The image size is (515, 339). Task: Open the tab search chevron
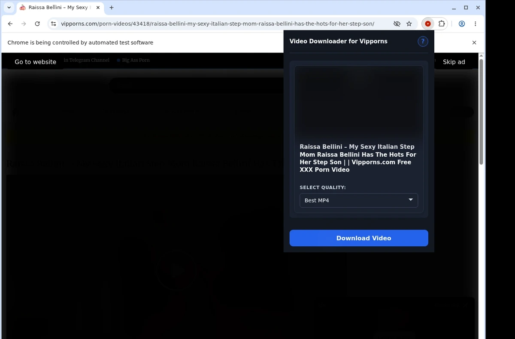point(9,8)
